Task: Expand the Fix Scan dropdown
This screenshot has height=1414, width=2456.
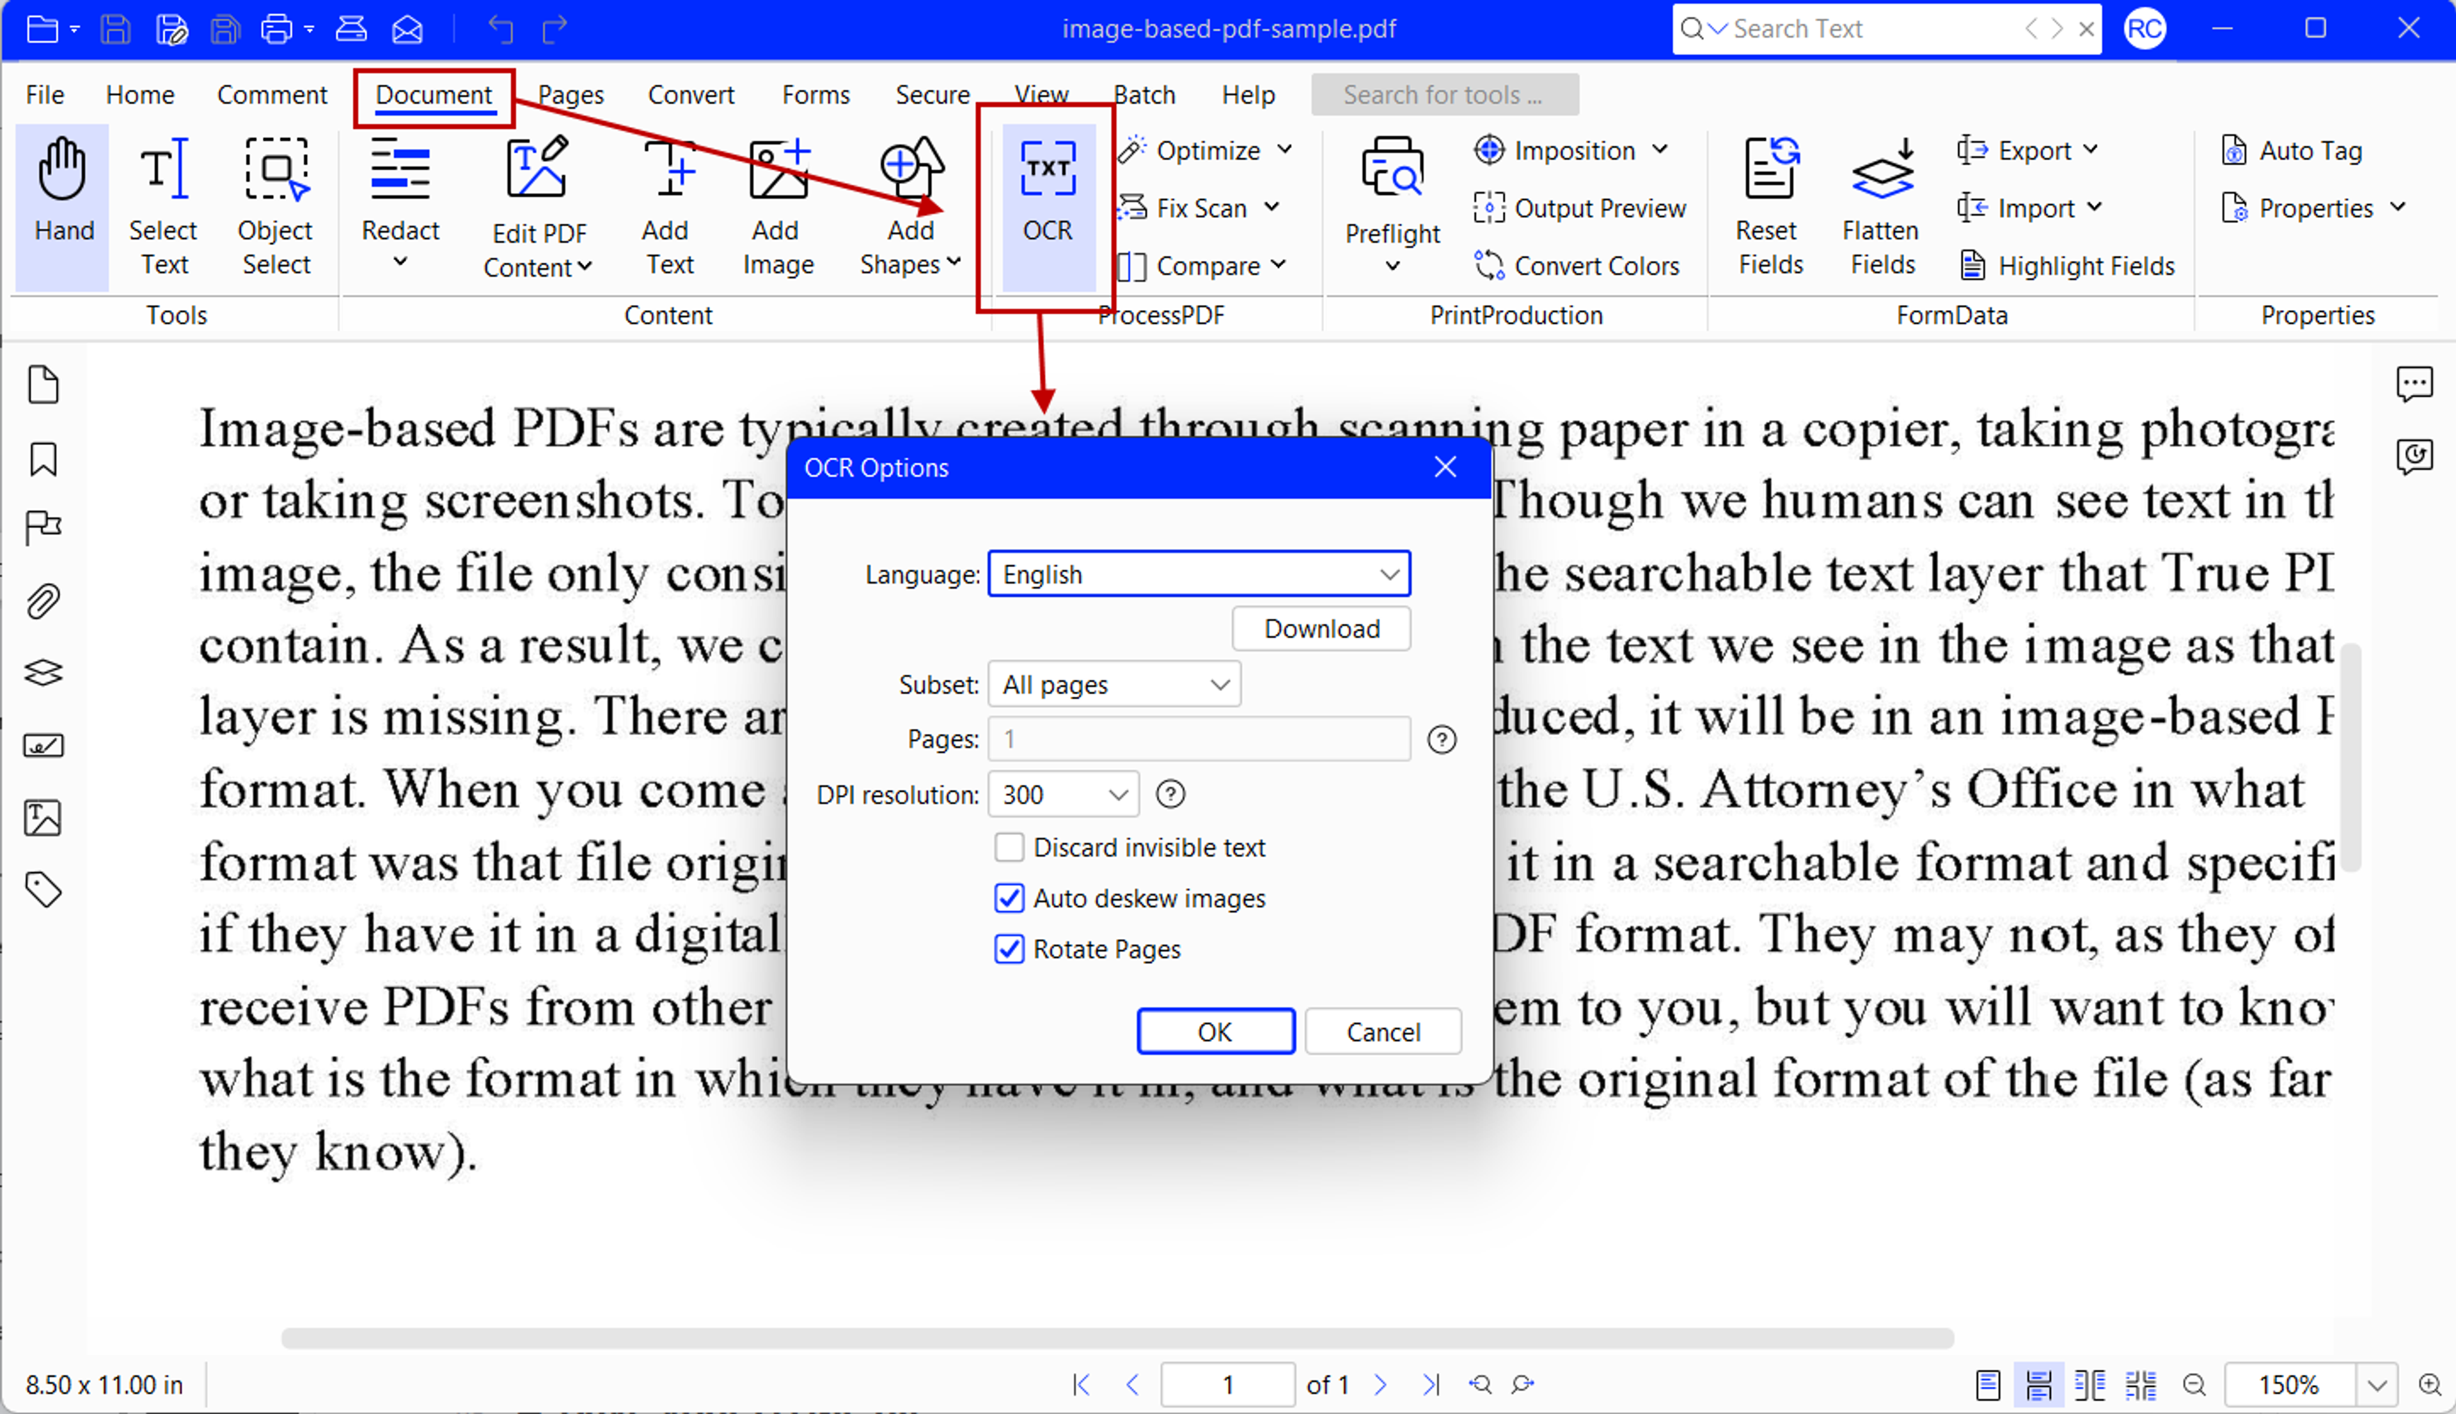Action: [x=1271, y=207]
